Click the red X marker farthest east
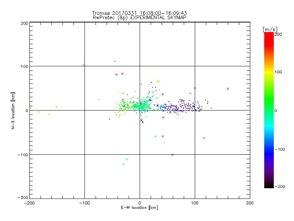This screenshot has width=294, height=221. coord(228,89)
